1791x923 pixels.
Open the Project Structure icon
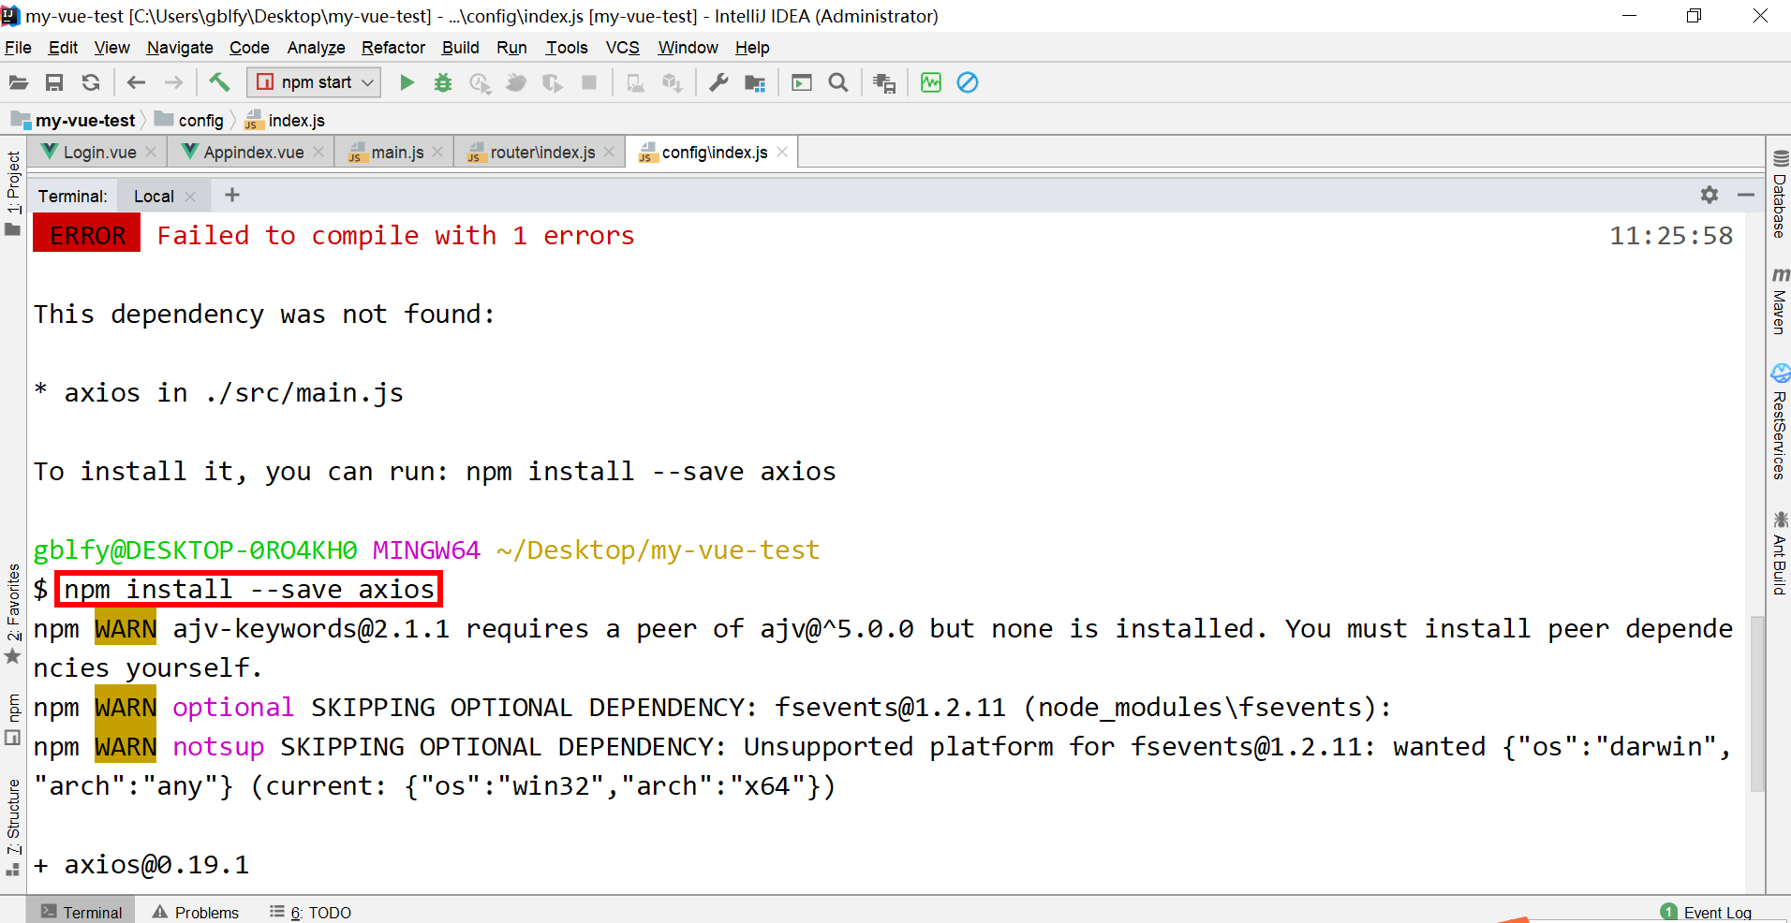pos(755,82)
